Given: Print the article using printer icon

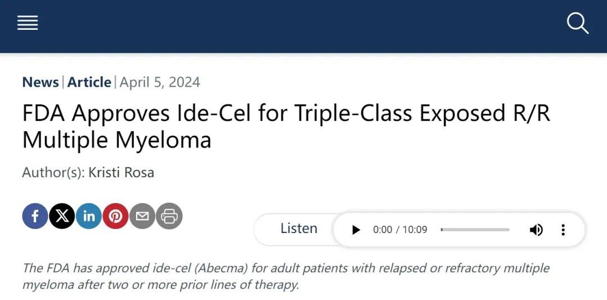Looking at the screenshot, I should (169, 216).
